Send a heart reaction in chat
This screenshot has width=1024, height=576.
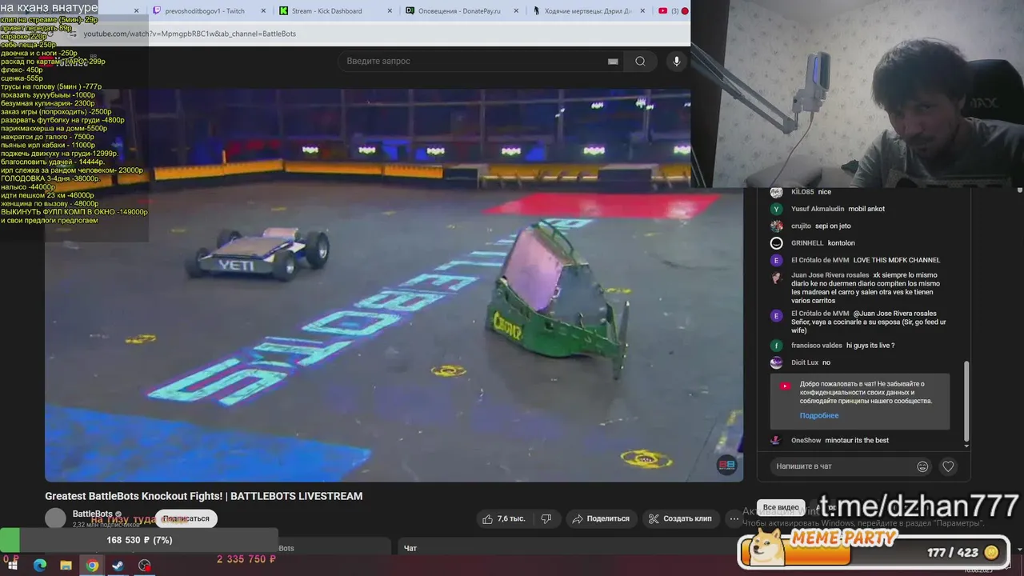coord(948,466)
